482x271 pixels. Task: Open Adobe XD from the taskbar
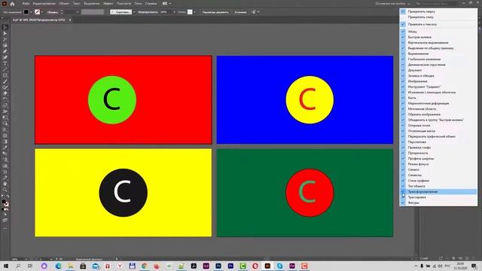[206, 266]
